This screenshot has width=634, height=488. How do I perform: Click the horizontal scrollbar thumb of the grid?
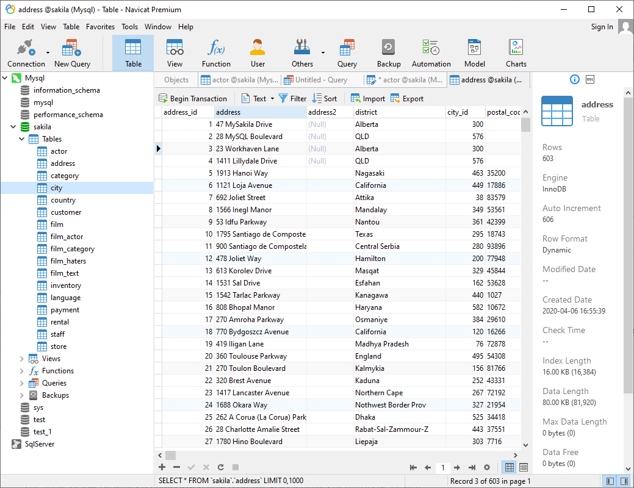pos(171,455)
